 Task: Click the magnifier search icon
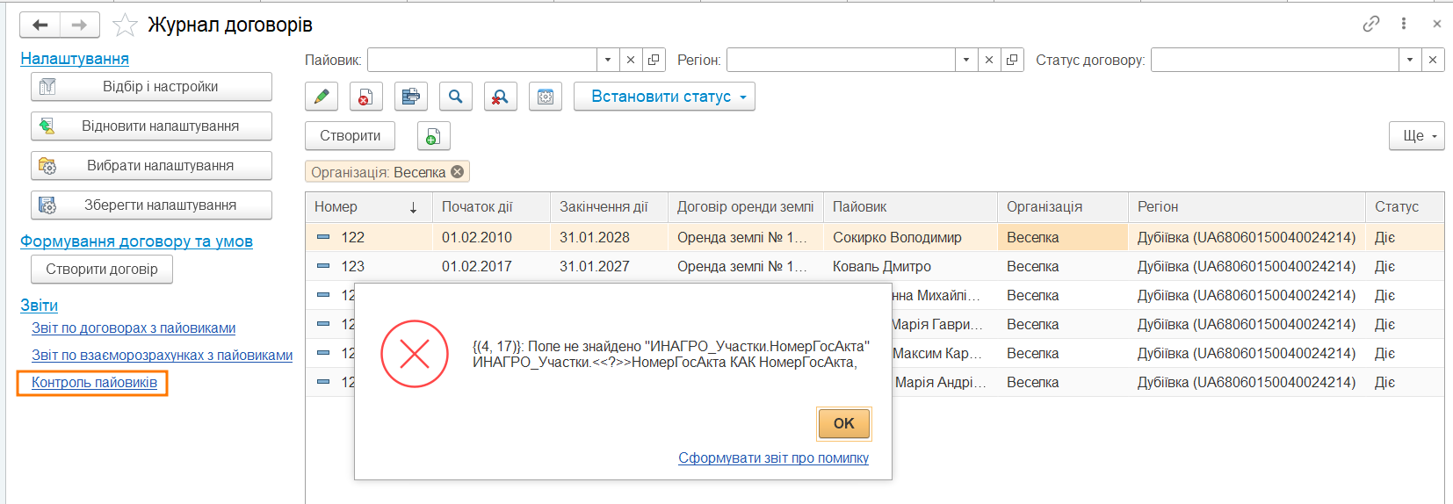click(x=455, y=97)
